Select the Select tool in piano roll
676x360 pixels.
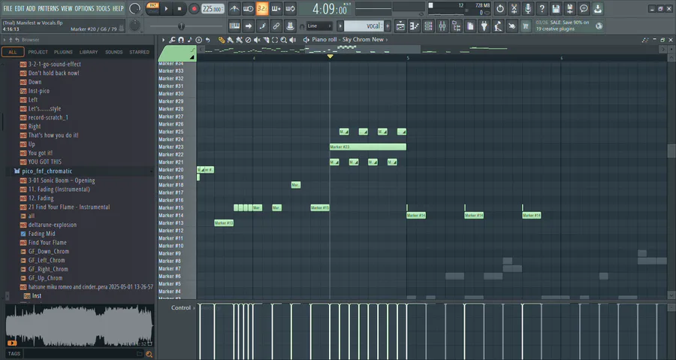pos(275,40)
